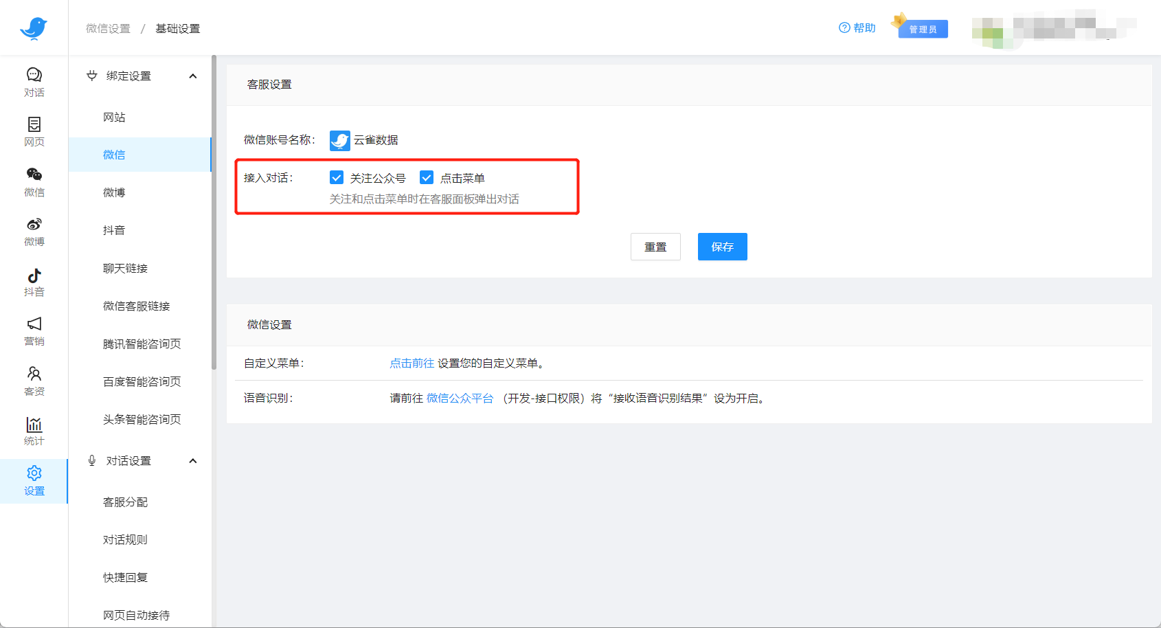View statistics via the 统计 chart icon
This screenshot has height=628, width=1161.
click(x=34, y=431)
